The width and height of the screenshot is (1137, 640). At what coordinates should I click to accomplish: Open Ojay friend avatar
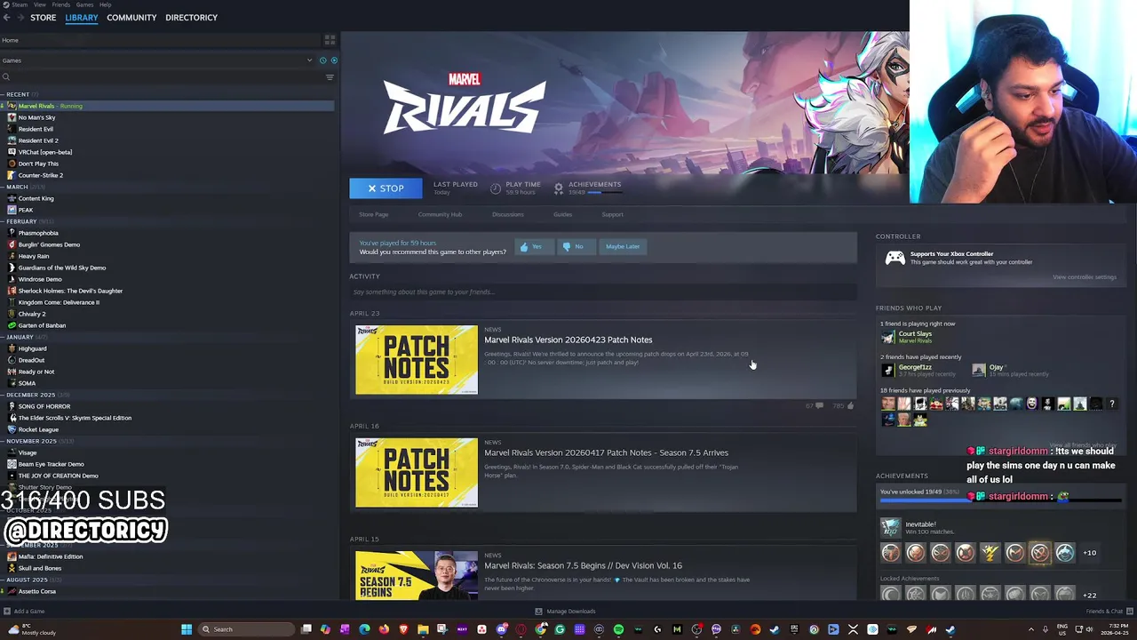click(979, 370)
